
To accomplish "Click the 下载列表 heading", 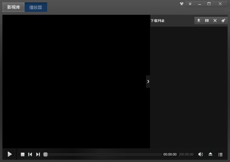I will pyautogui.click(x=157, y=21).
